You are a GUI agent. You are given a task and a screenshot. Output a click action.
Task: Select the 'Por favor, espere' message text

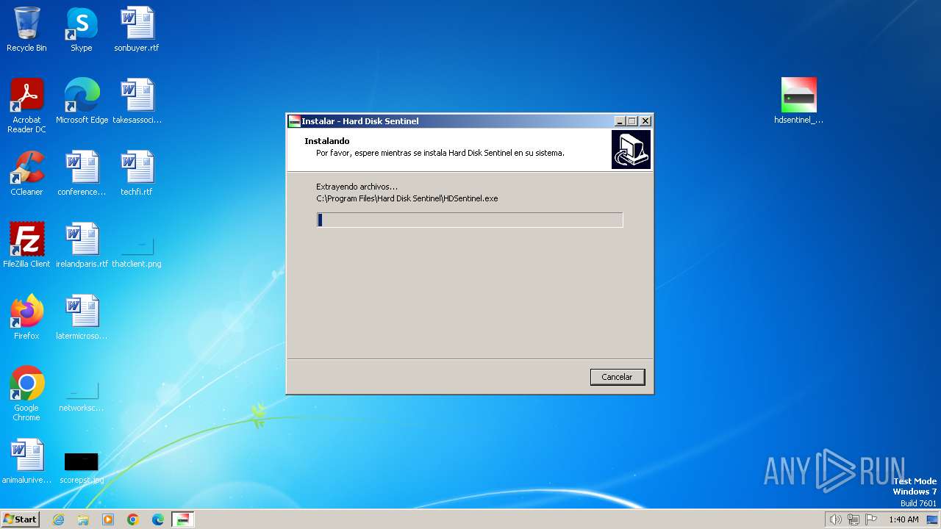coord(440,153)
